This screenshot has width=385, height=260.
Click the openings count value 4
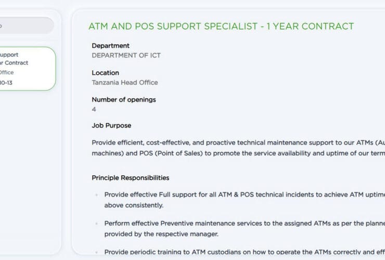pyautogui.click(x=94, y=109)
